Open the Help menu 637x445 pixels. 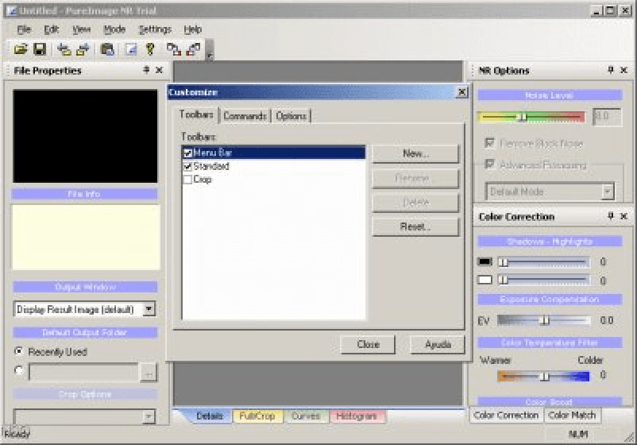click(192, 29)
